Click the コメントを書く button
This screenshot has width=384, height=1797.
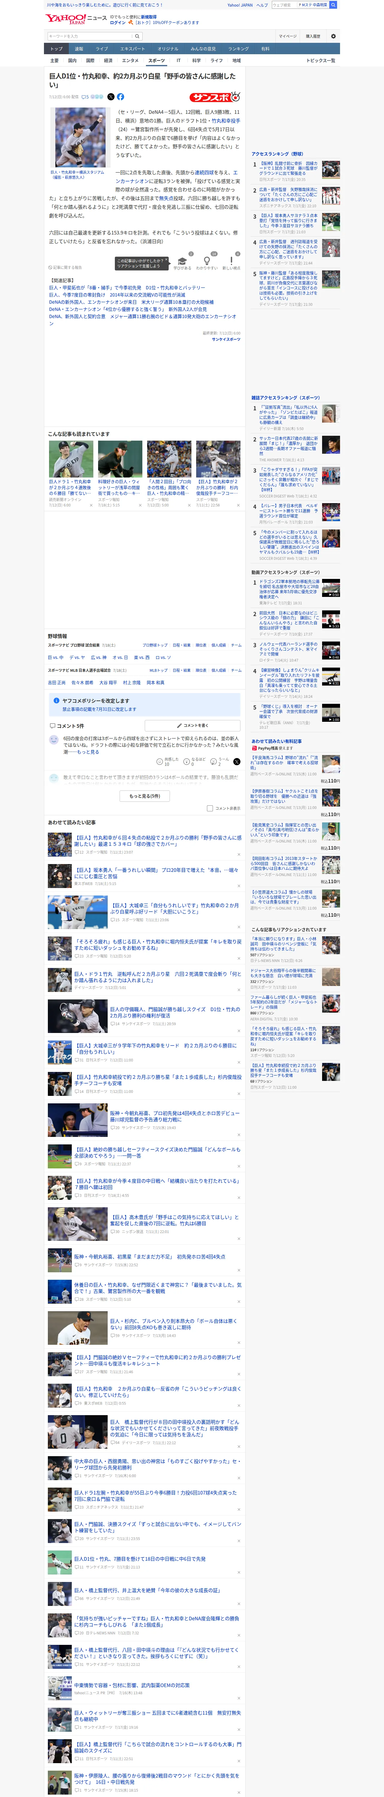(192, 725)
